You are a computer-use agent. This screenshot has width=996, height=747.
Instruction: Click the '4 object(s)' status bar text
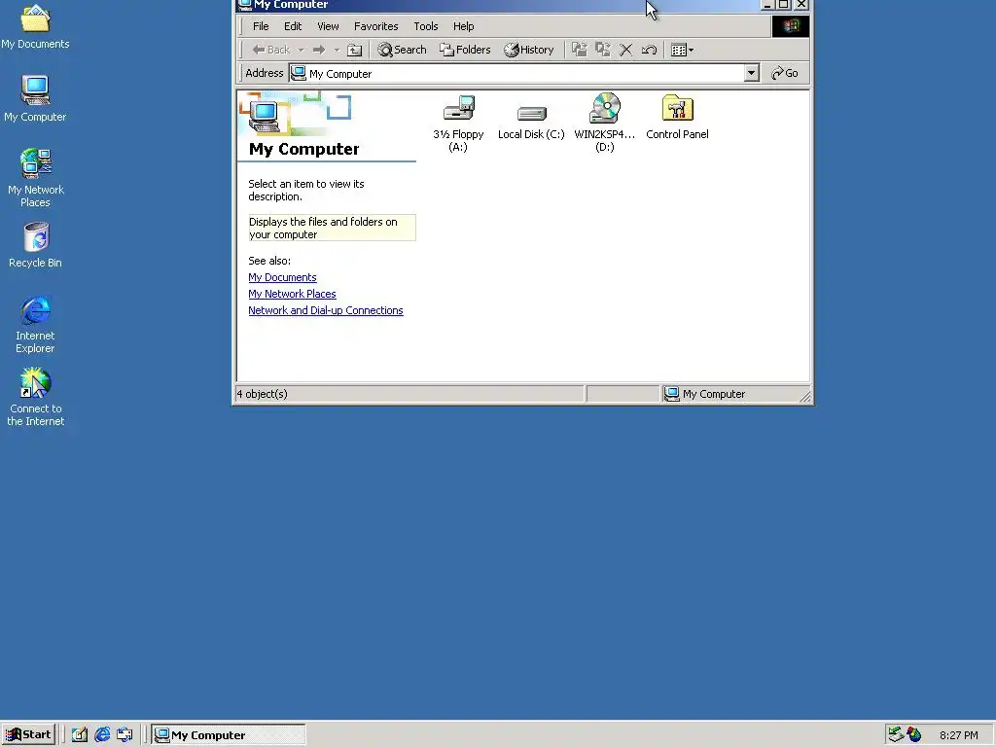pos(263,395)
